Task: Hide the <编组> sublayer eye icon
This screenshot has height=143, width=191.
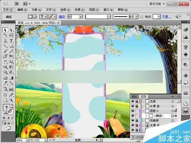Action: click(x=133, y=116)
